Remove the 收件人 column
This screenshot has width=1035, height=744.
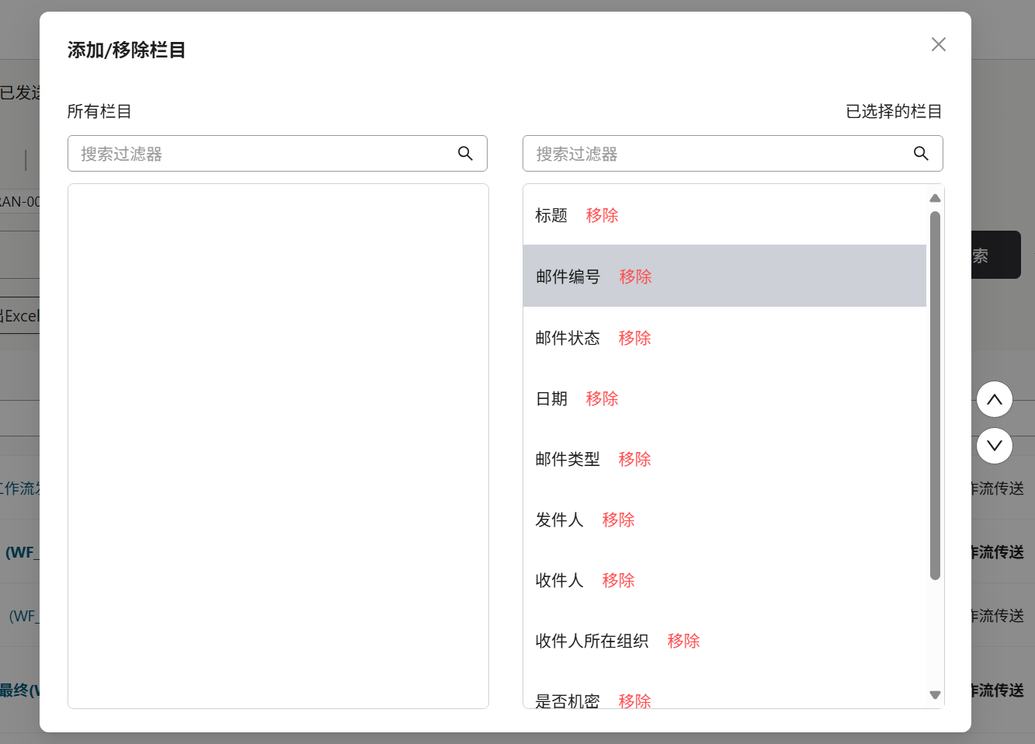click(618, 580)
